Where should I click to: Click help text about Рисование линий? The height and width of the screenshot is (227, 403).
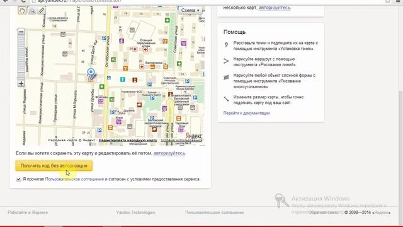[x=264, y=62]
